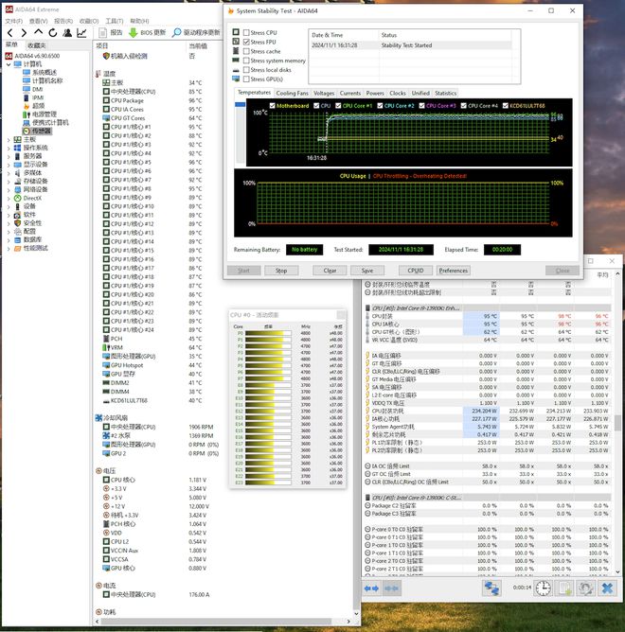
Task: Open the Preferences button
Action: (x=453, y=271)
